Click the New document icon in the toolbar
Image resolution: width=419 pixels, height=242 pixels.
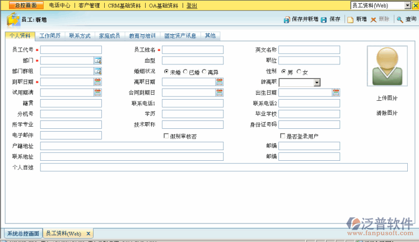[350, 20]
